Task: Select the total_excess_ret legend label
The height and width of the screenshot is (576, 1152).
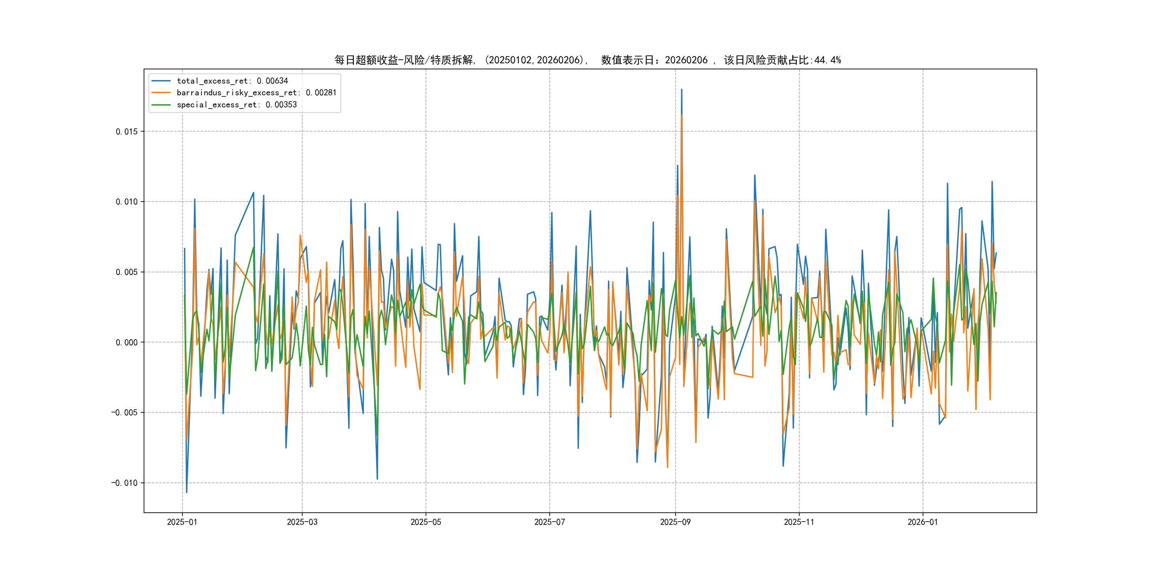Action: click(x=232, y=81)
